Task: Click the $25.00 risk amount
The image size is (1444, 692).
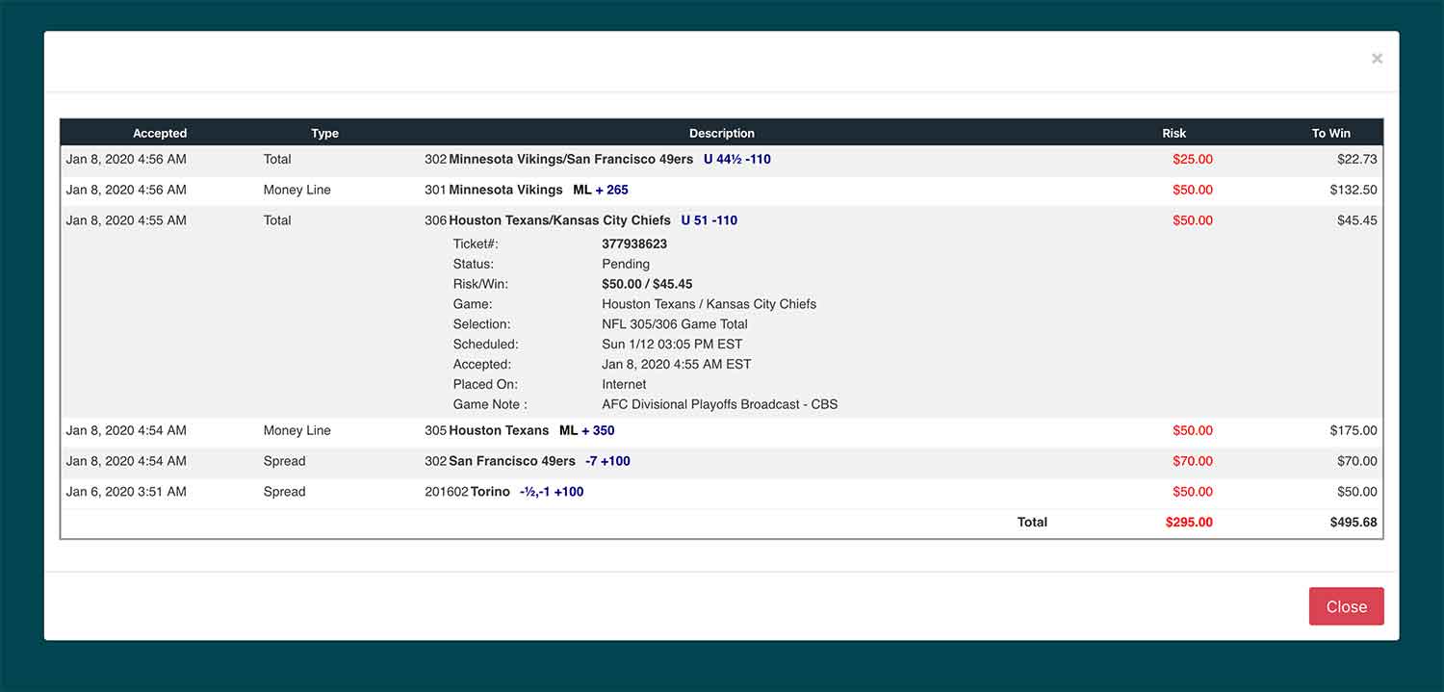Action: 1193,160
